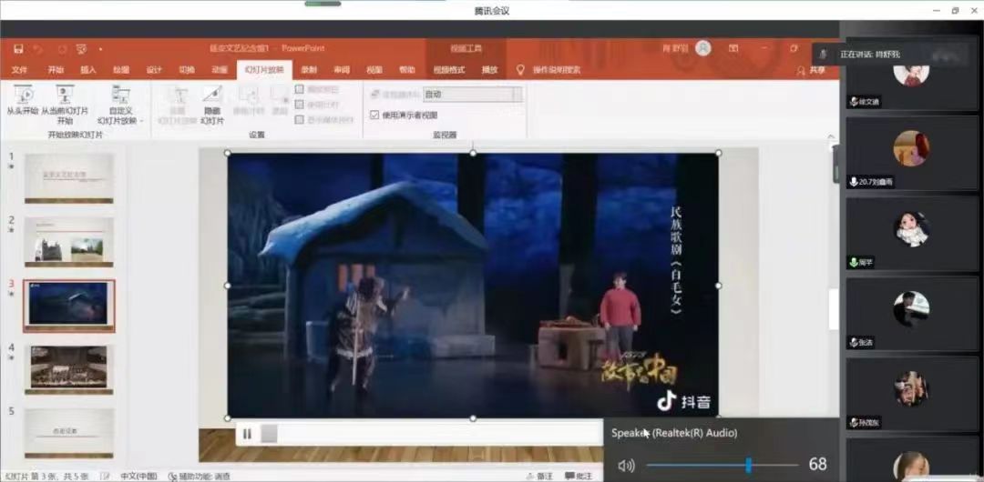Click the user account avatar in title bar
Viewport: 984px width, 482px height.
[703, 48]
